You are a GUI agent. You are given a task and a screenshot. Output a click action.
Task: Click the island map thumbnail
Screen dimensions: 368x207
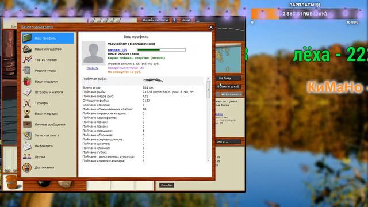click(228, 59)
